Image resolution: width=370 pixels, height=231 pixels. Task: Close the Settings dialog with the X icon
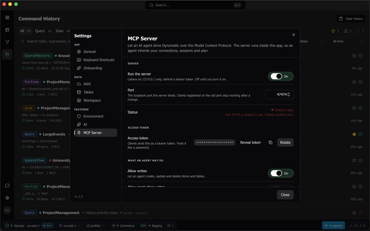coord(294,35)
